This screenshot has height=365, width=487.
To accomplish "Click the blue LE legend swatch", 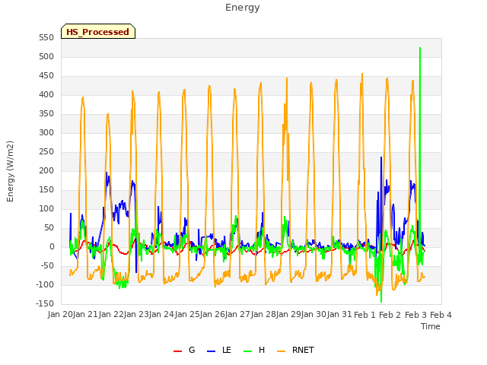I will pyautogui.click(x=211, y=351).
